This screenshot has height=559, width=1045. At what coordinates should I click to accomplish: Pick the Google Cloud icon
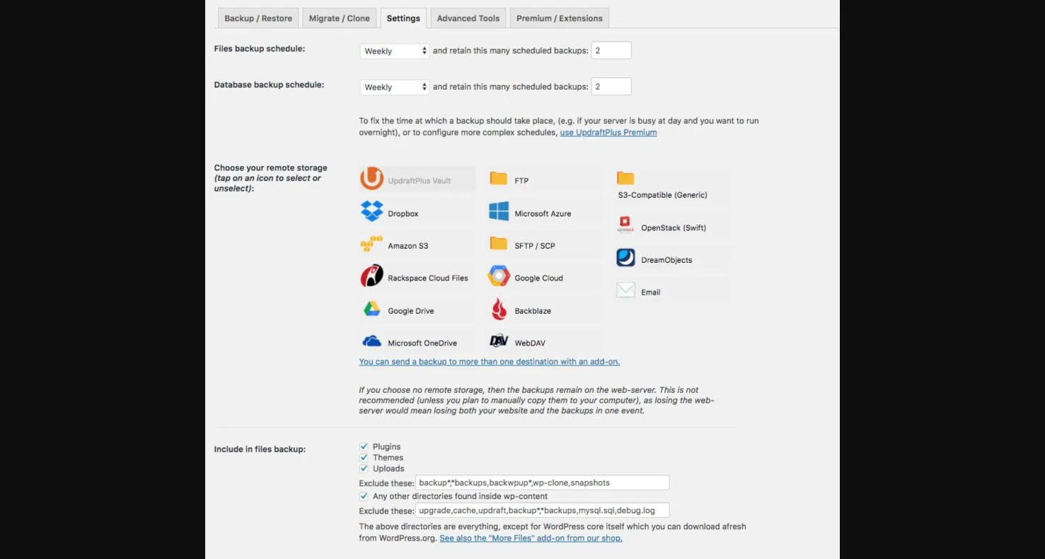[x=499, y=276]
